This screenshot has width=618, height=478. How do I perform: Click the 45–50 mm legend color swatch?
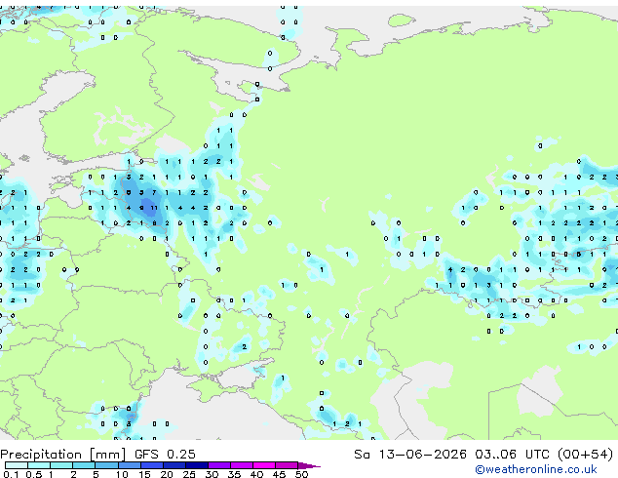287,465
